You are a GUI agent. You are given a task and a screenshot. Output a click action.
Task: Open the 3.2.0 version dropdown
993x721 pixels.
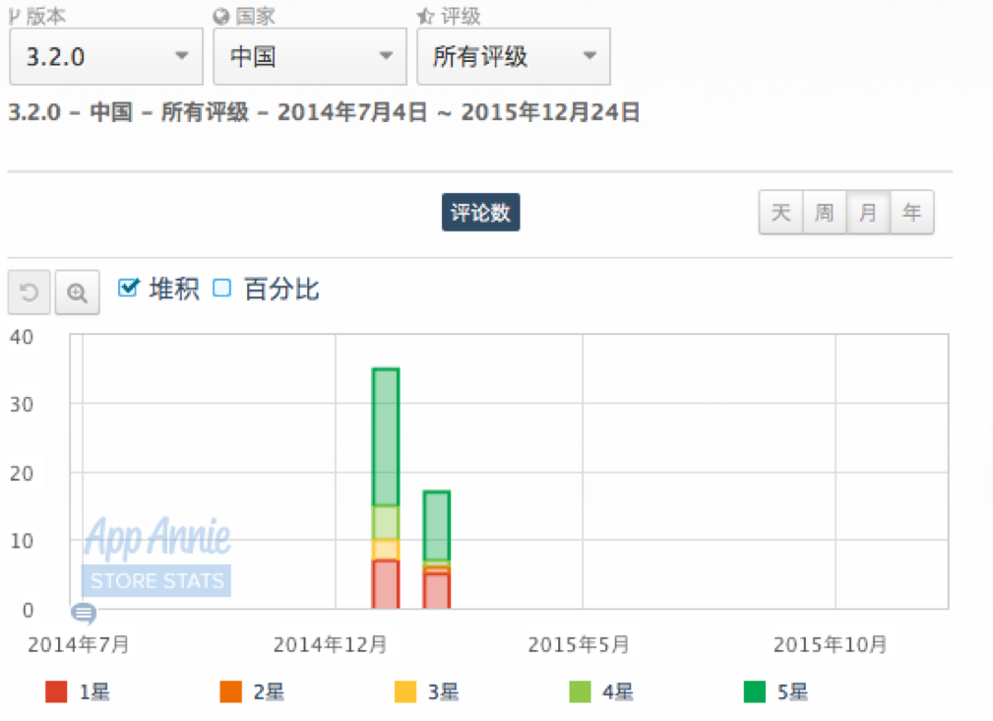[x=106, y=56]
